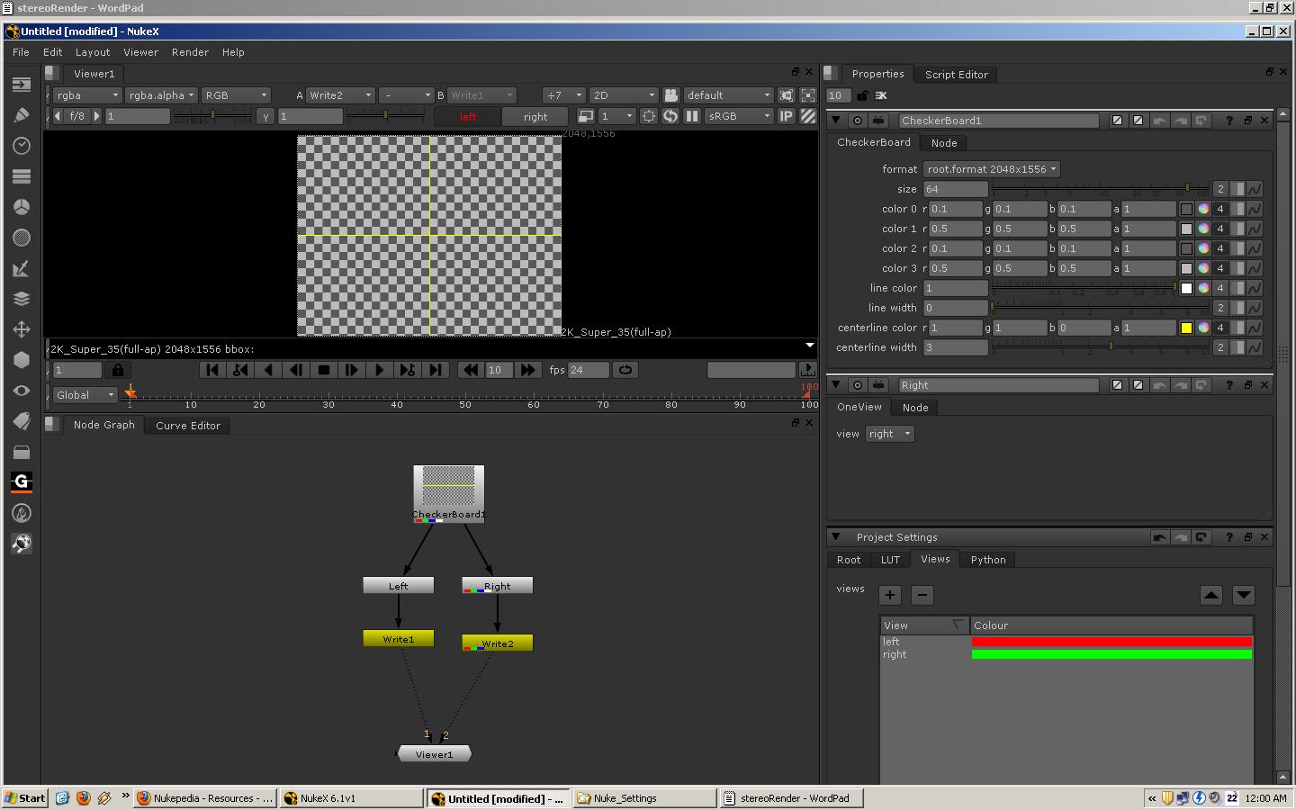This screenshot has width=1296, height=810.
Task: Open the A input Write2 dropdown
Action: 340,95
